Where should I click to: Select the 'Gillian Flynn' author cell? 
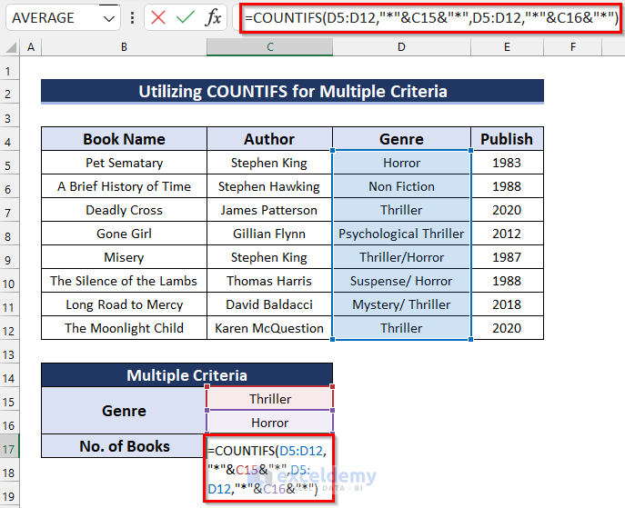coord(269,234)
